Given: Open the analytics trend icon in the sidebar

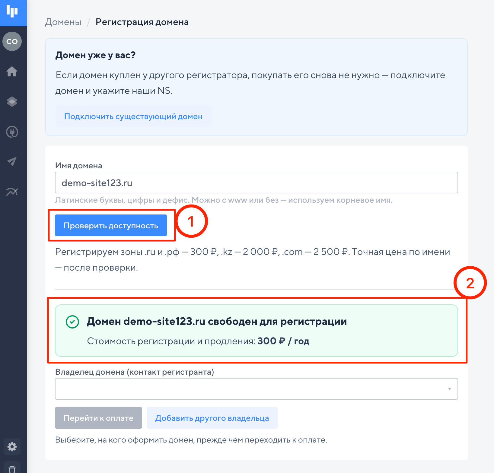Looking at the screenshot, I should 12,192.
